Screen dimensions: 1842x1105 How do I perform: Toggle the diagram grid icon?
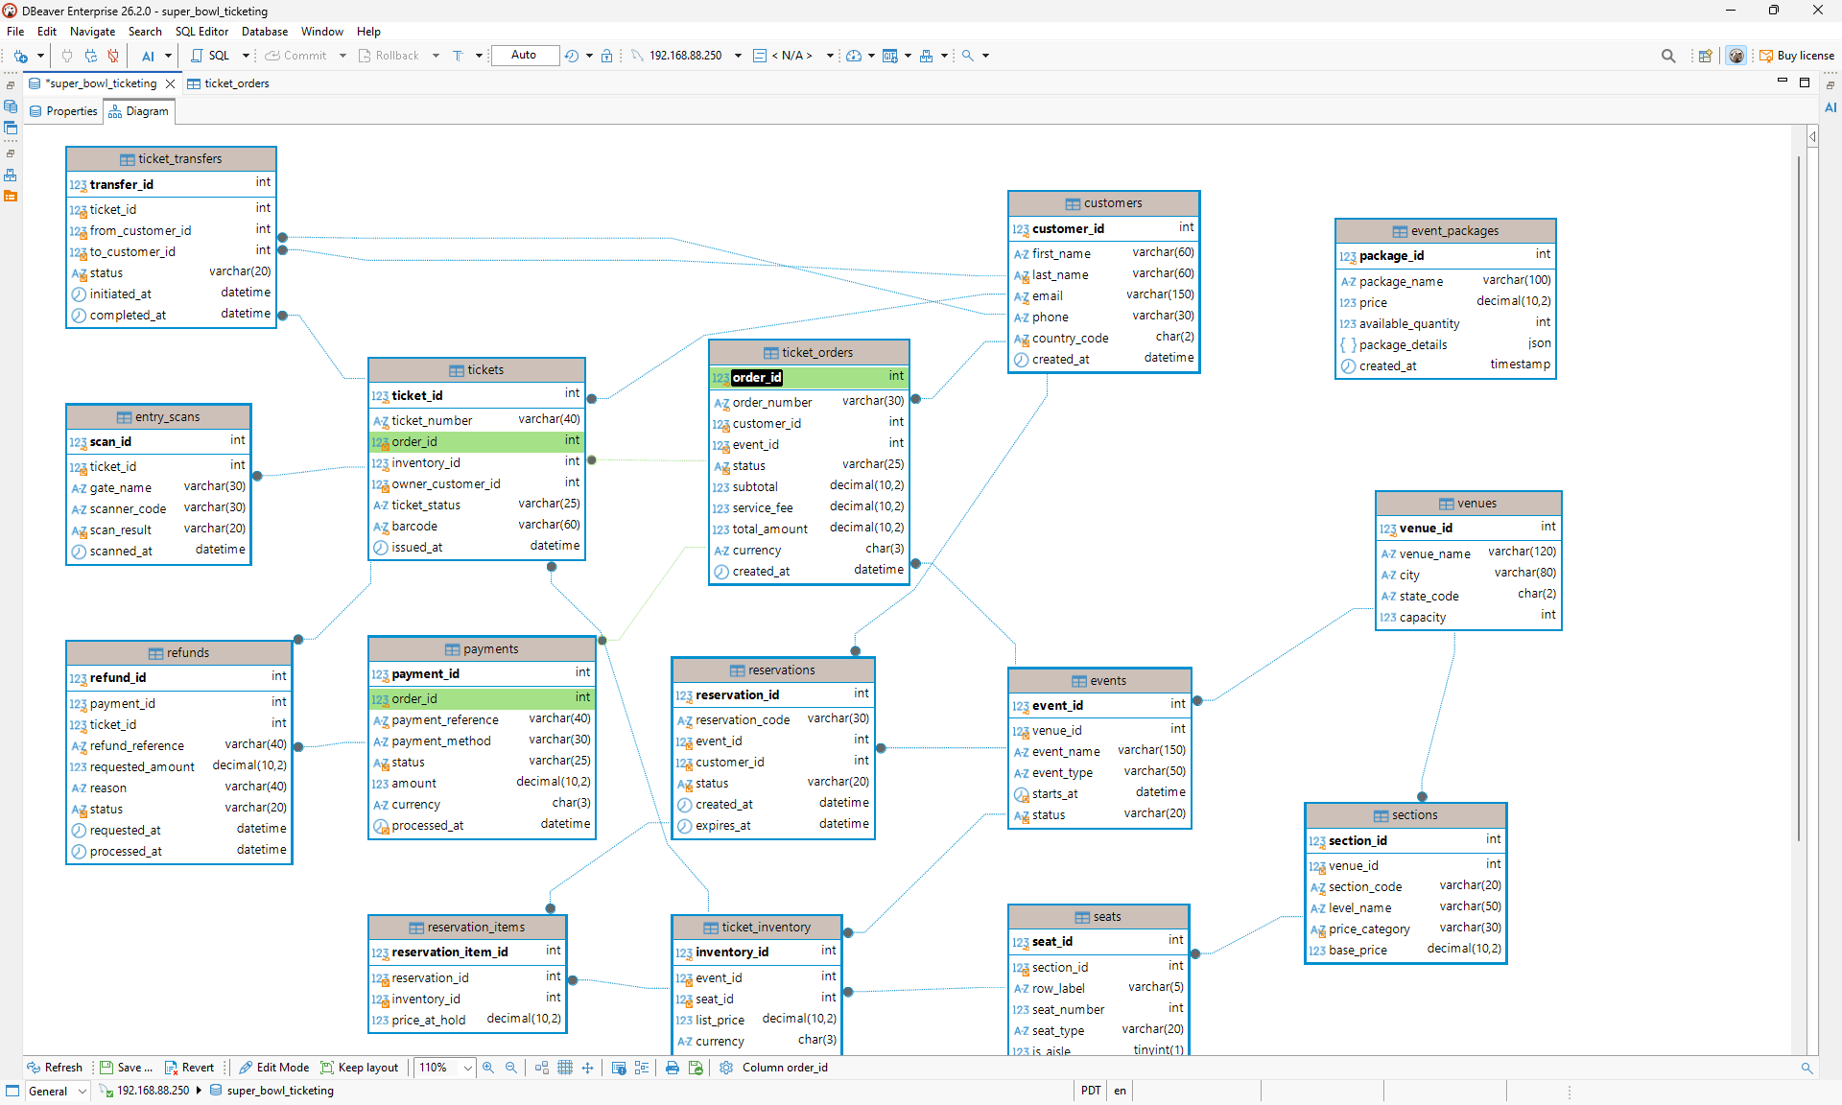click(565, 1068)
